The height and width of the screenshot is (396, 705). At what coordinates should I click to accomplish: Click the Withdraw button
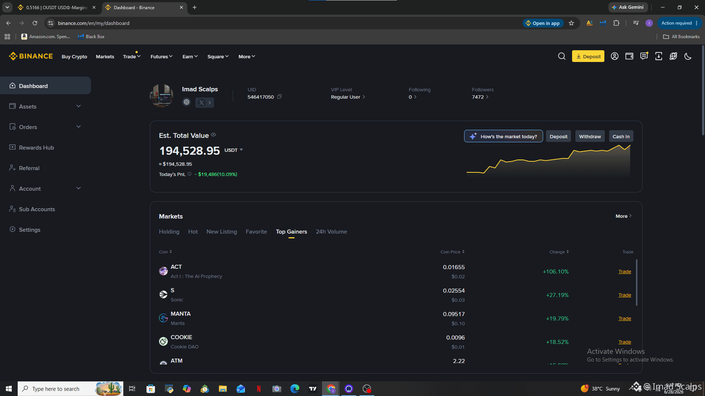point(590,136)
